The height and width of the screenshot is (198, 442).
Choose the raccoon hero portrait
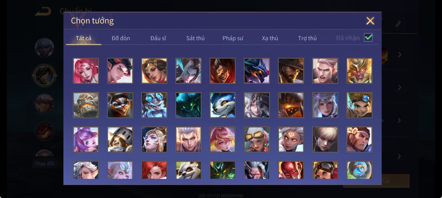pyautogui.click(x=120, y=105)
